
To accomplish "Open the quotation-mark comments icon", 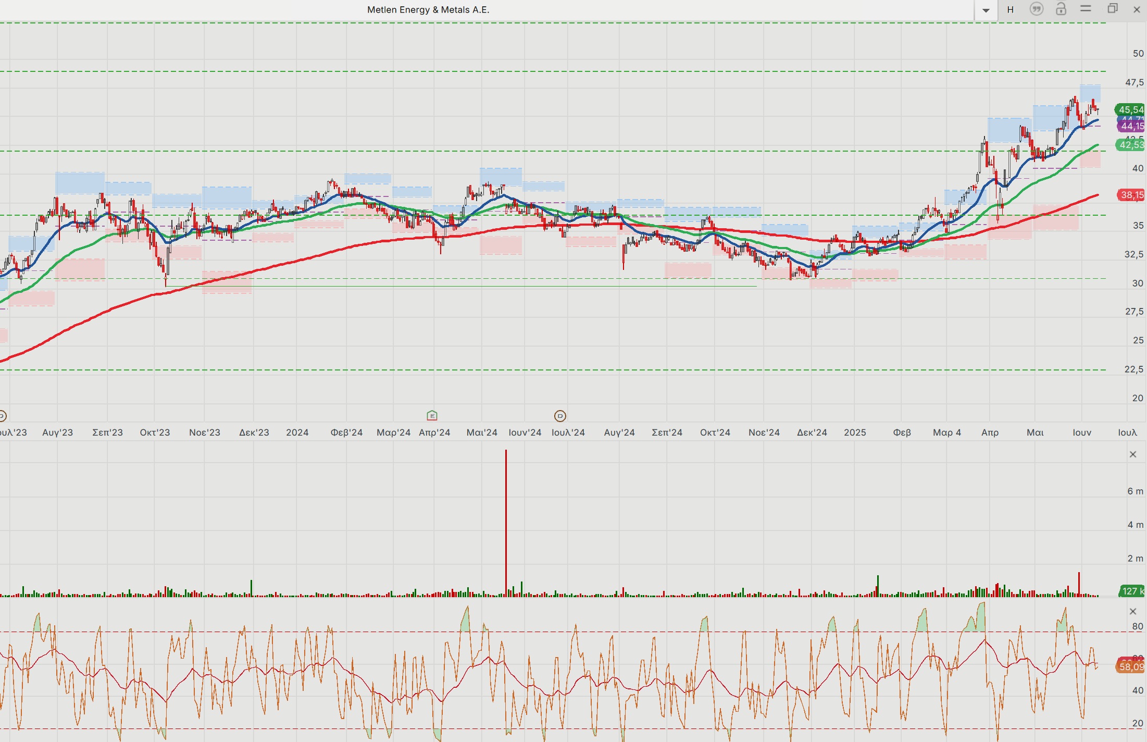I will point(1037,9).
